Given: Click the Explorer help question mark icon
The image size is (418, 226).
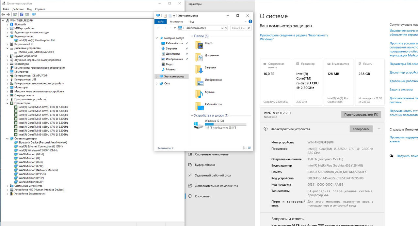Looking at the screenshot, I should tap(250, 21).
